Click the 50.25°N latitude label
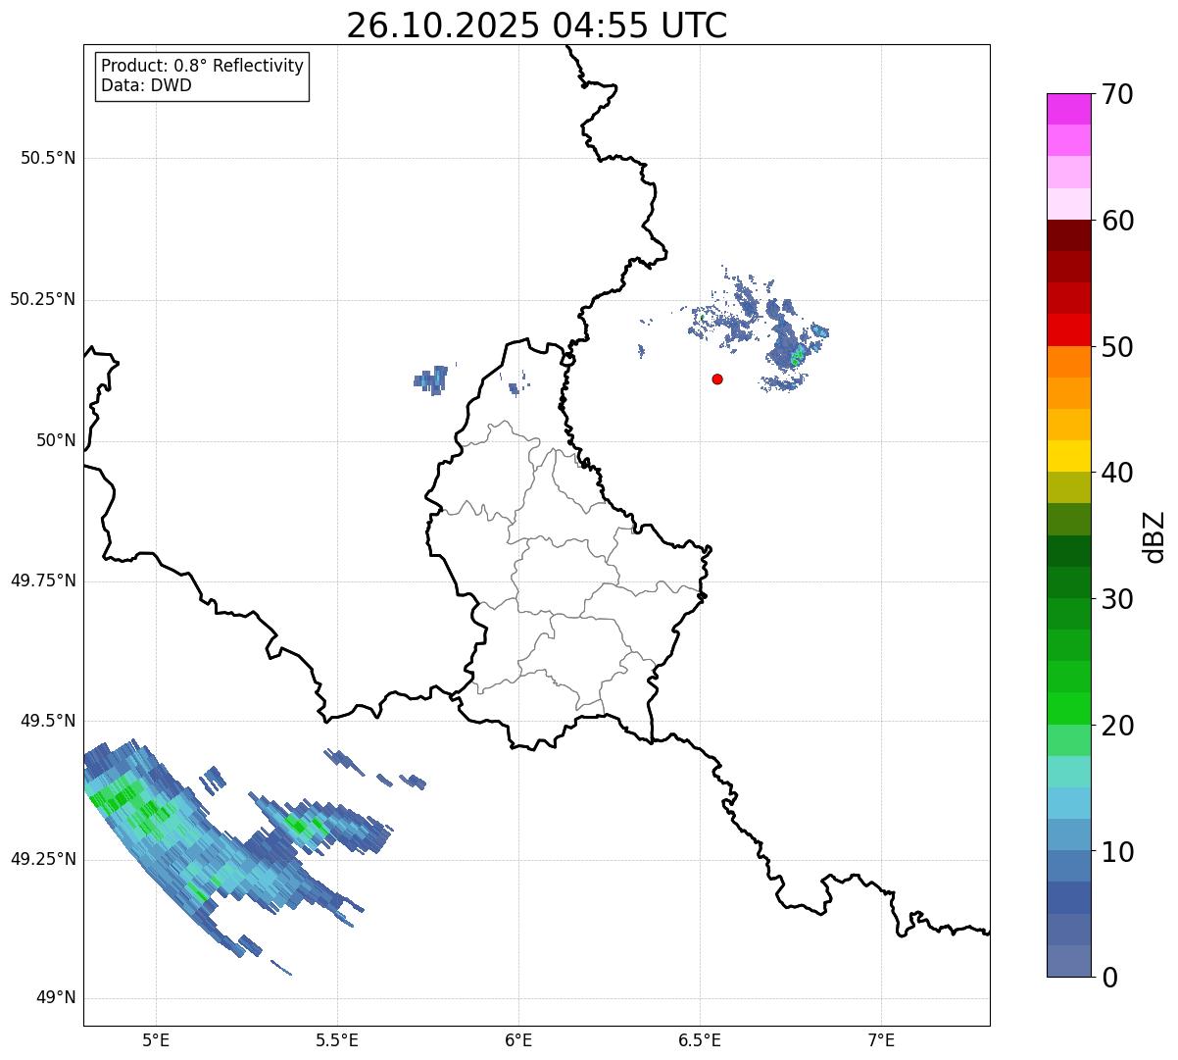Viewport: 1178px width, 1060px height. (x=43, y=299)
